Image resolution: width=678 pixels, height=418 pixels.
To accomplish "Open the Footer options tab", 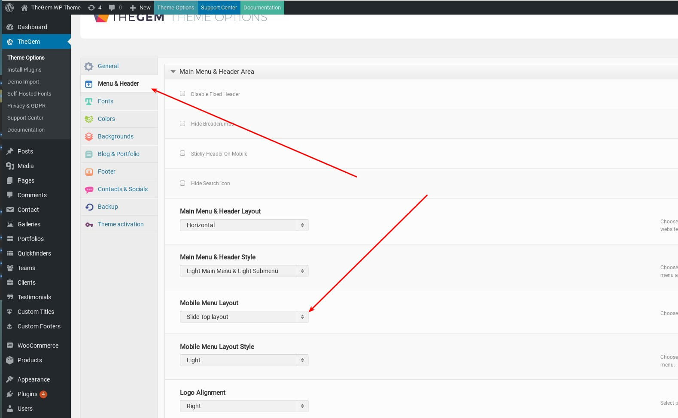I will coord(119,171).
